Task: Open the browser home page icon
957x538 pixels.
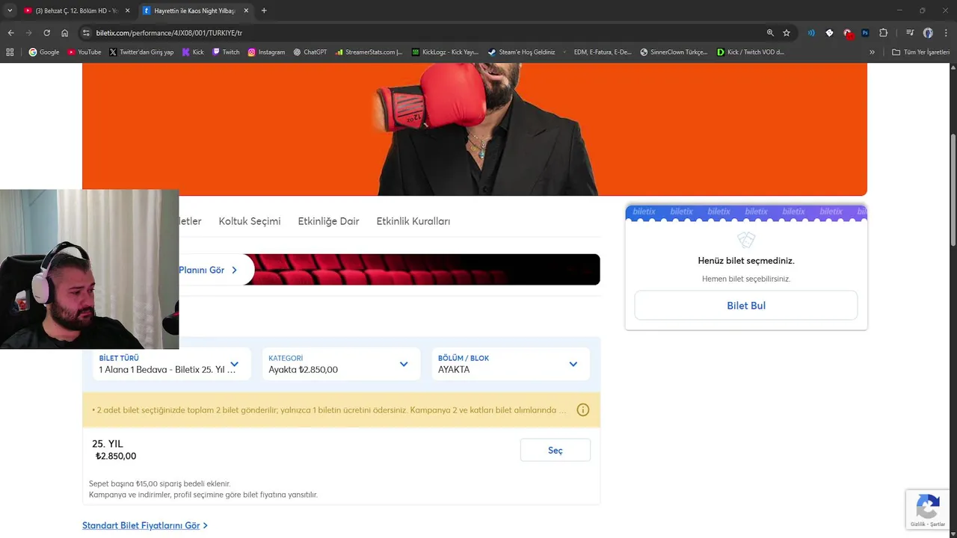Action: point(64,33)
